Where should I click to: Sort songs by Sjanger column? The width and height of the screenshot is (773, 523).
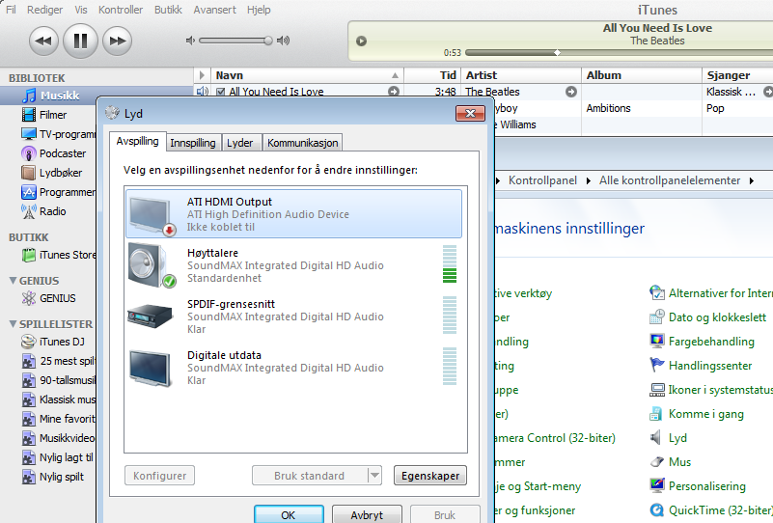[737, 75]
